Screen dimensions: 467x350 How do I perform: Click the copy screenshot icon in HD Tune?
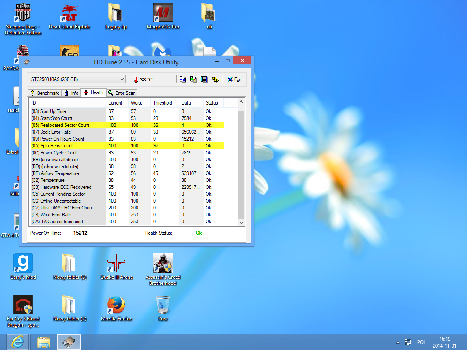[x=193, y=79]
